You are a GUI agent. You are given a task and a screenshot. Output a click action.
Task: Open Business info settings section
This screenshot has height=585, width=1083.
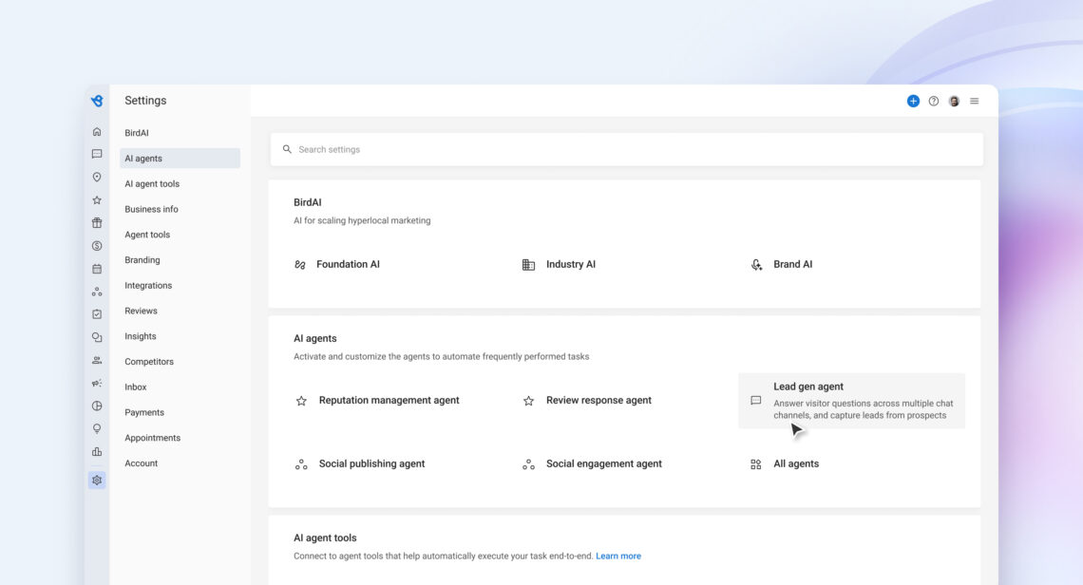[151, 209]
